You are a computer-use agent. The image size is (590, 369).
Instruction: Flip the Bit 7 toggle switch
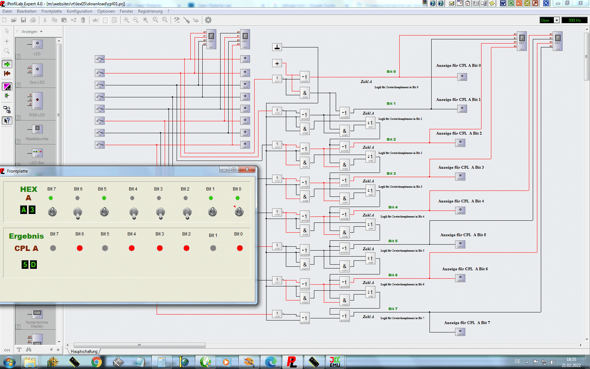(52, 212)
